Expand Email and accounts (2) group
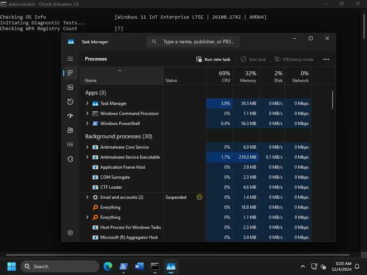367x275 pixels. pos(87,197)
